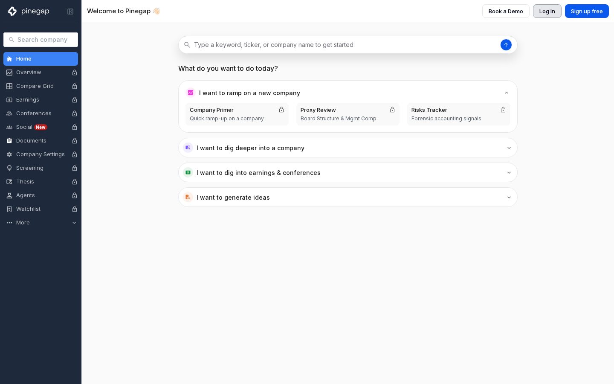This screenshot has width=614, height=384.
Task: Click the lock icon next to Overview
Action: (x=75, y=73)
